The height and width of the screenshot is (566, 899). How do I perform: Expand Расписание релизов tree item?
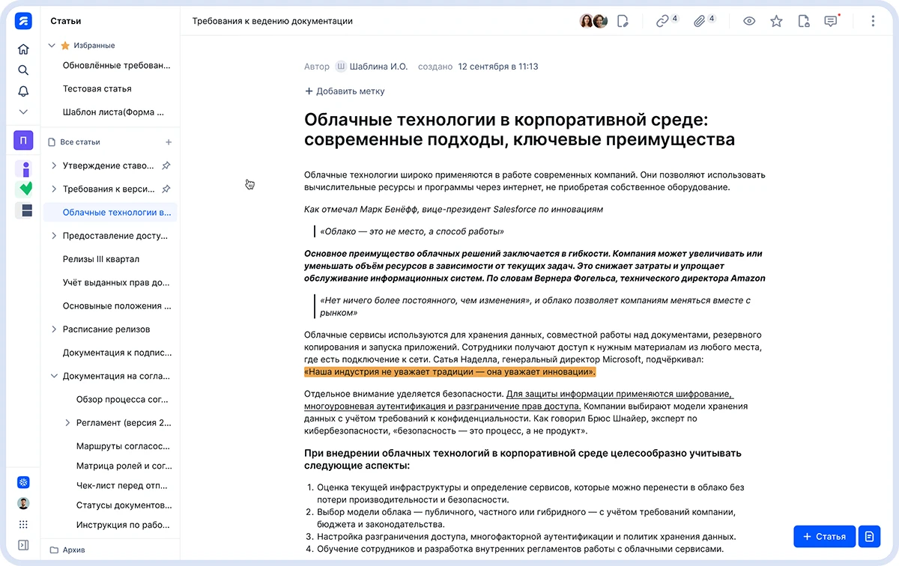(53, 329)
